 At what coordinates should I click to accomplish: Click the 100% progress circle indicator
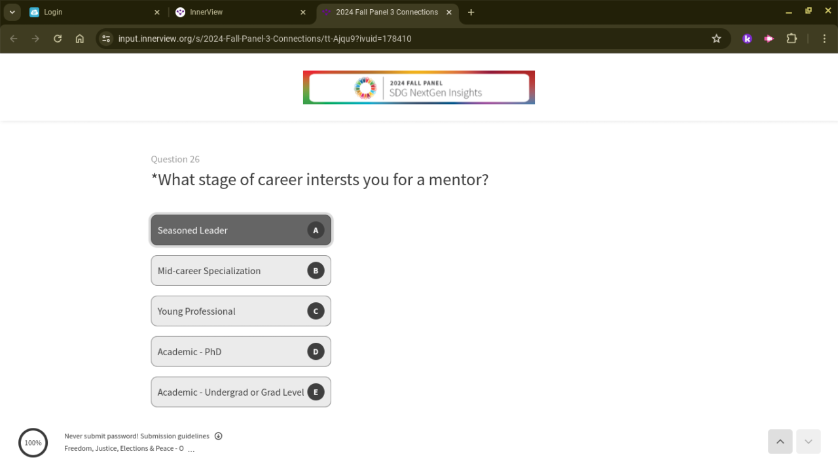tap(33, 443)
